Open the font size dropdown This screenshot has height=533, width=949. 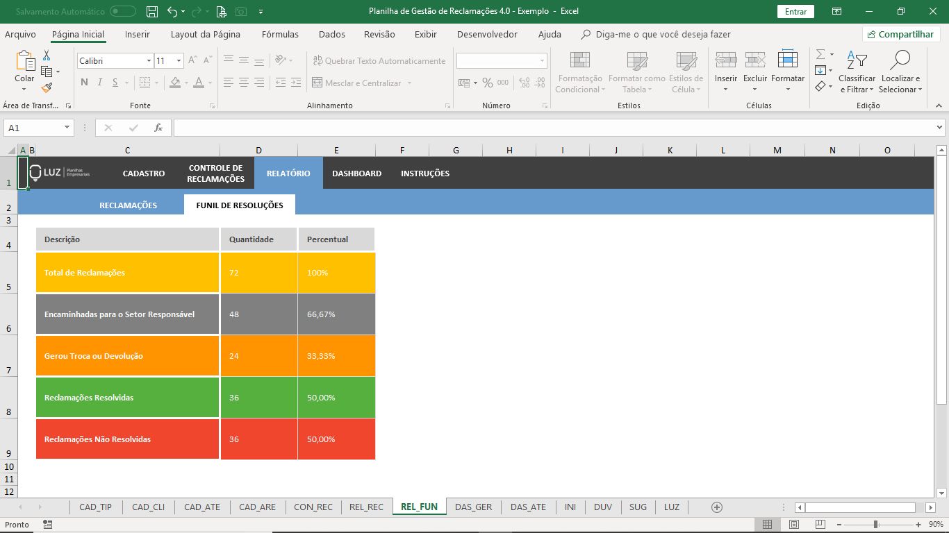point(179,61)
